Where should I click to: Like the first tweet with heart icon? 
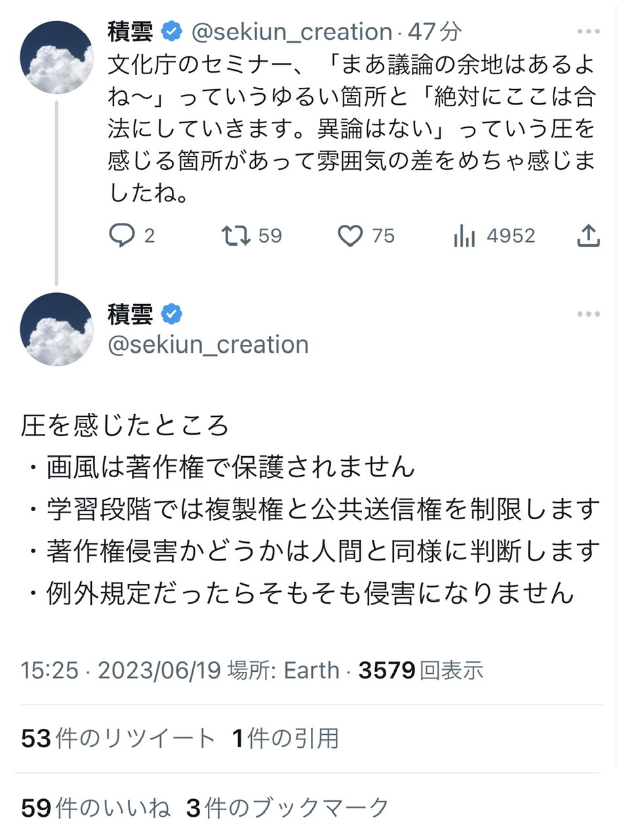350,236
